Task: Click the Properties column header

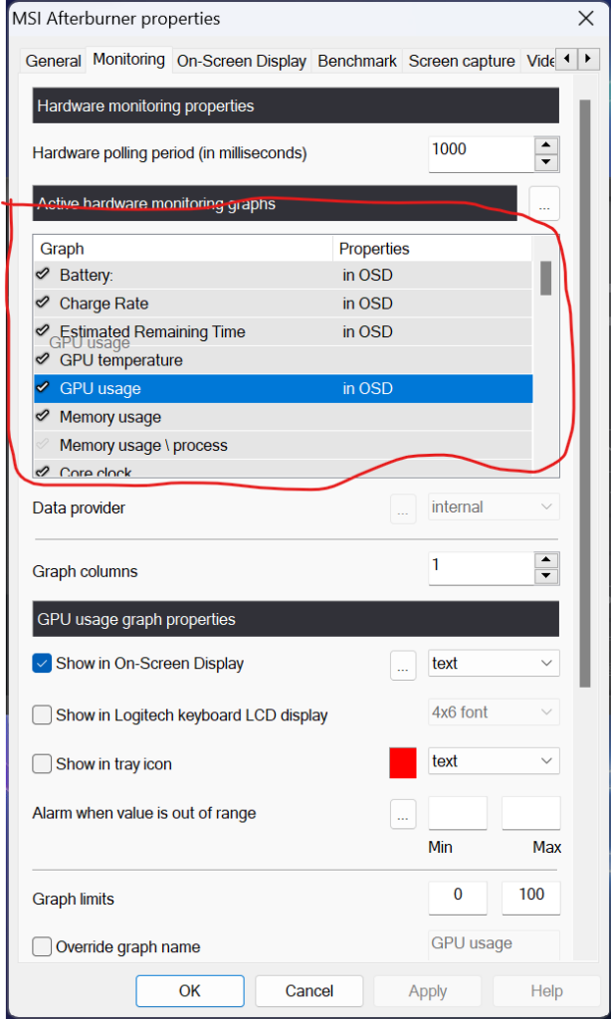Action: click(433, 248)
